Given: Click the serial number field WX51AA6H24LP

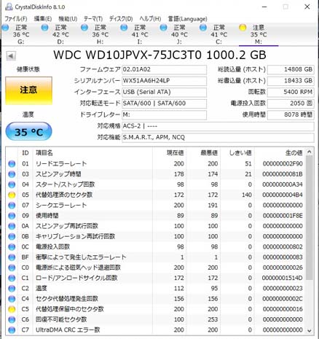Looking at the screenshot, I should point(164,81).
